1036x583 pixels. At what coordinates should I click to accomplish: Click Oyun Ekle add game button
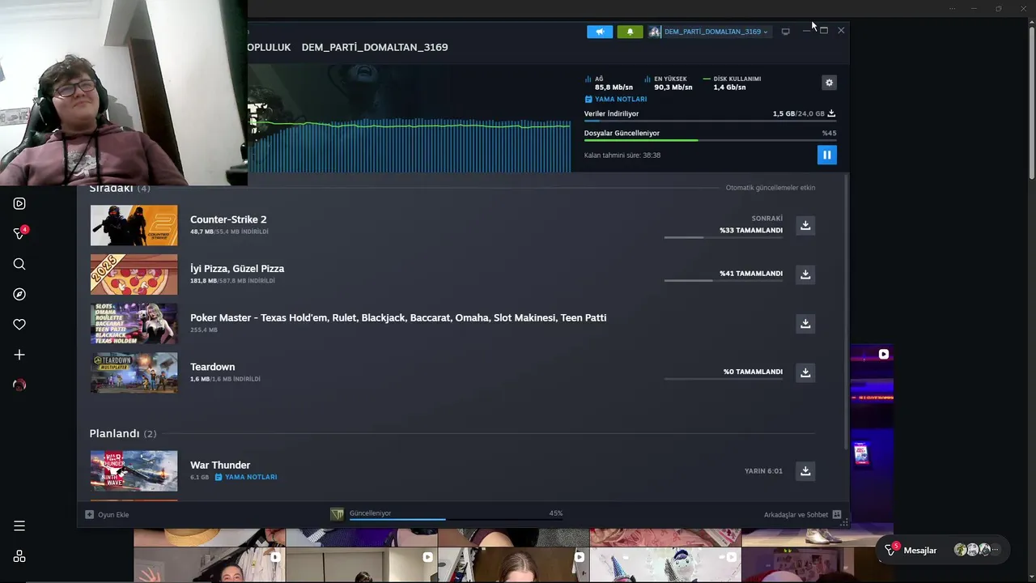(107, 515)
